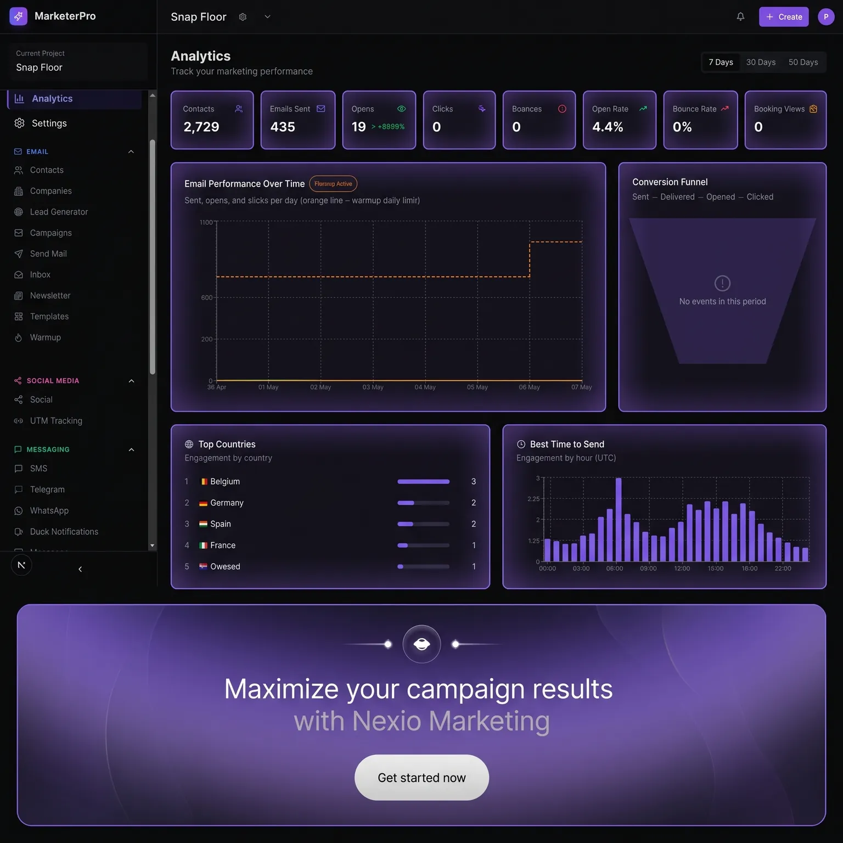The height and width of the screenshot is (843, 843).
Task: Click the Open Rate trend icon
Action: [643, 109]
